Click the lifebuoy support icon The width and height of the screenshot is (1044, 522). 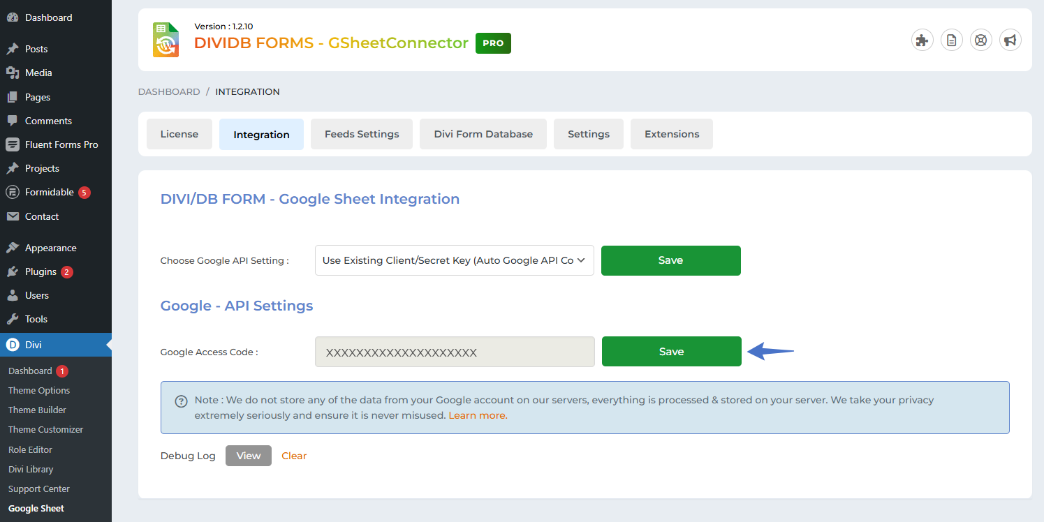pos(981,40)
